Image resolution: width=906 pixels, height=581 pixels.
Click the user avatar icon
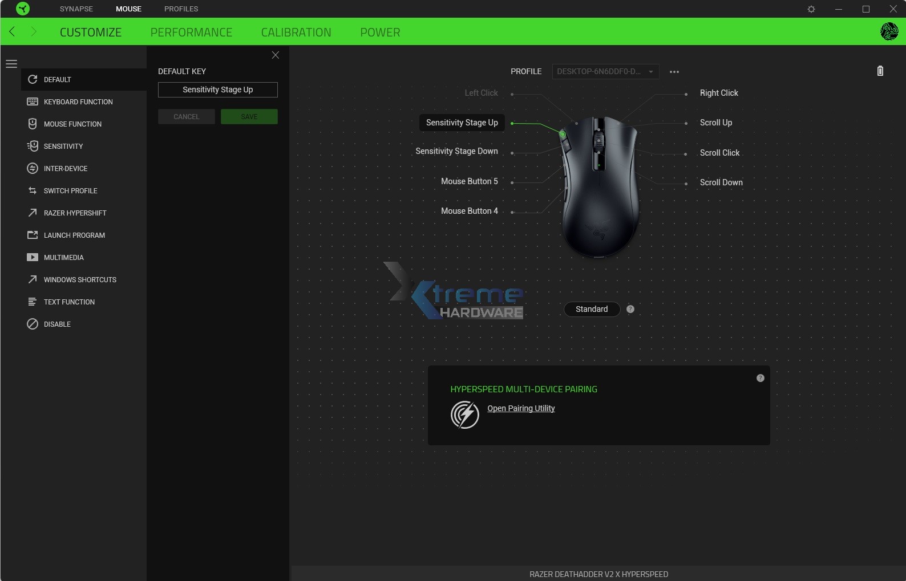coord(888,31)
